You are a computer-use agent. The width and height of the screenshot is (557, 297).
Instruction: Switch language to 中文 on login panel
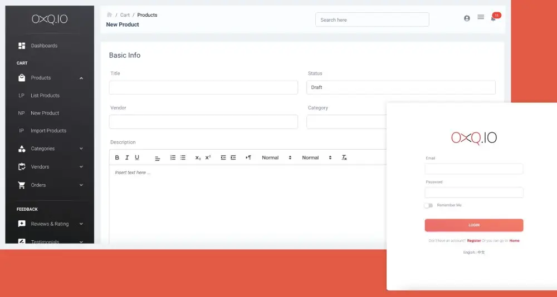[x=481, y=253]
